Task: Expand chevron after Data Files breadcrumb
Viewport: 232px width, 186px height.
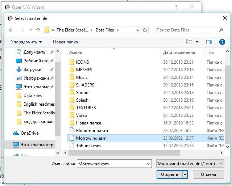Action: (118, 30)
